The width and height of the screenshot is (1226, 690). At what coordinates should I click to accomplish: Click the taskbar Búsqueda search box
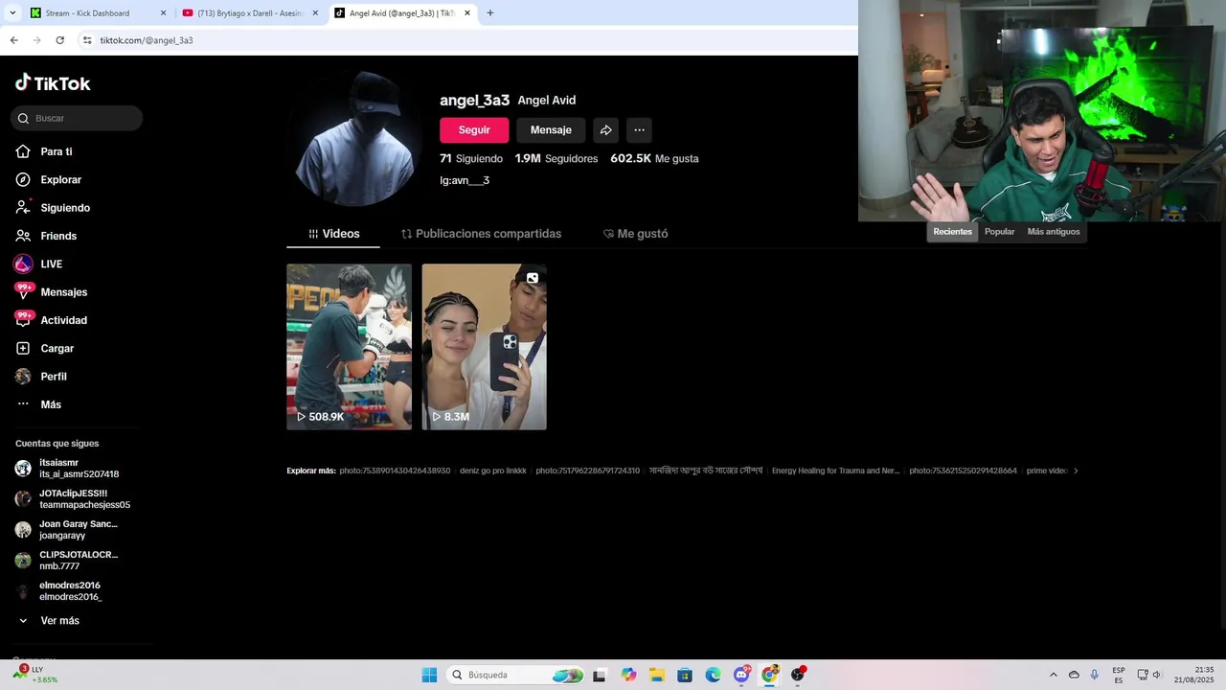[516, 675]
